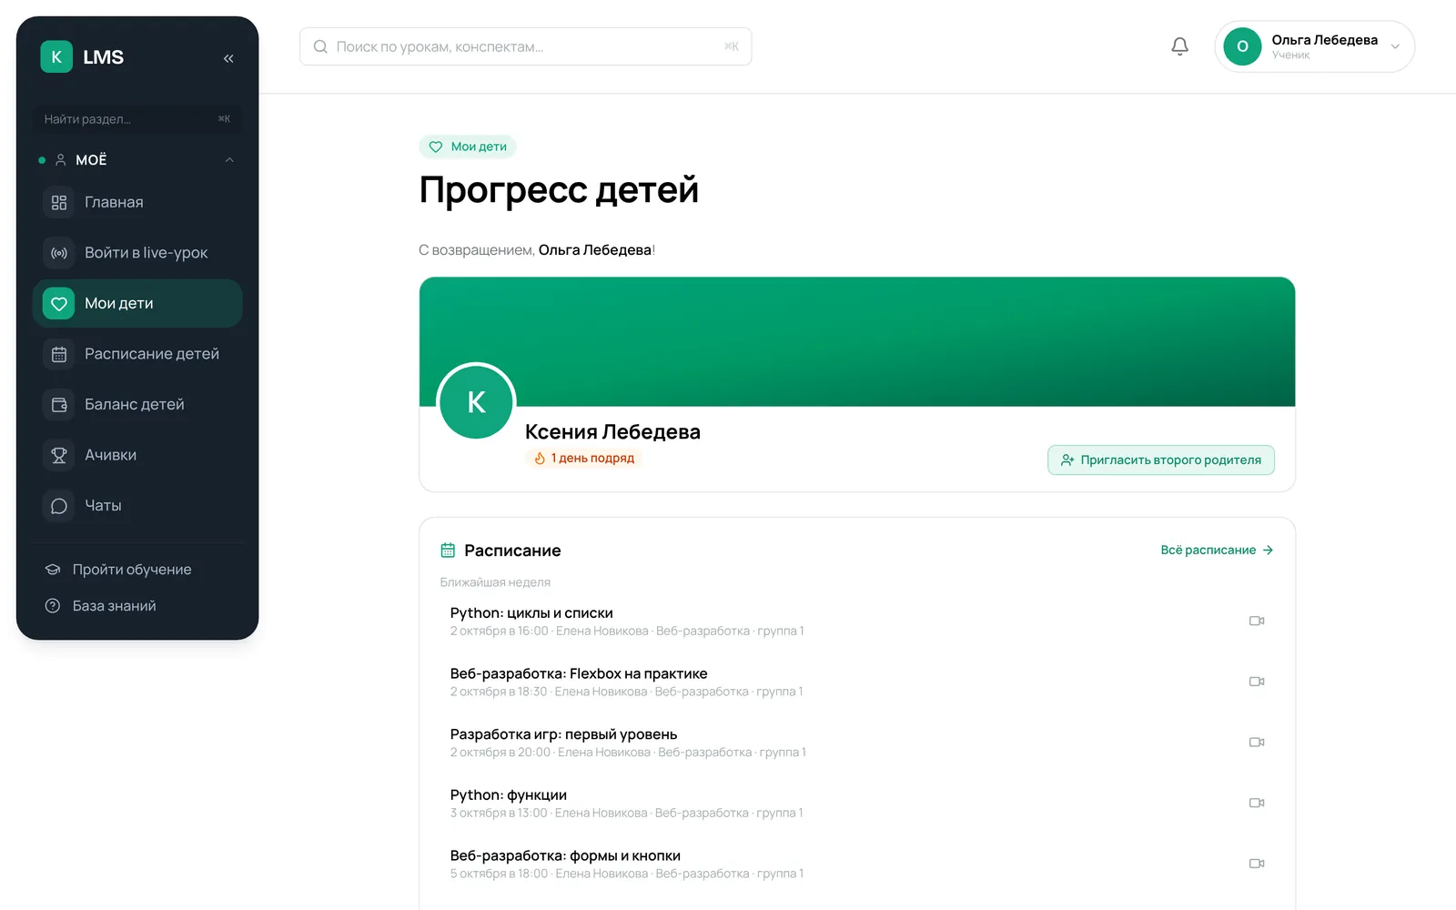Open lesson Python: циклы и списки
Image resolution: width=1456 pixels, height=910 pixels.
856,621
